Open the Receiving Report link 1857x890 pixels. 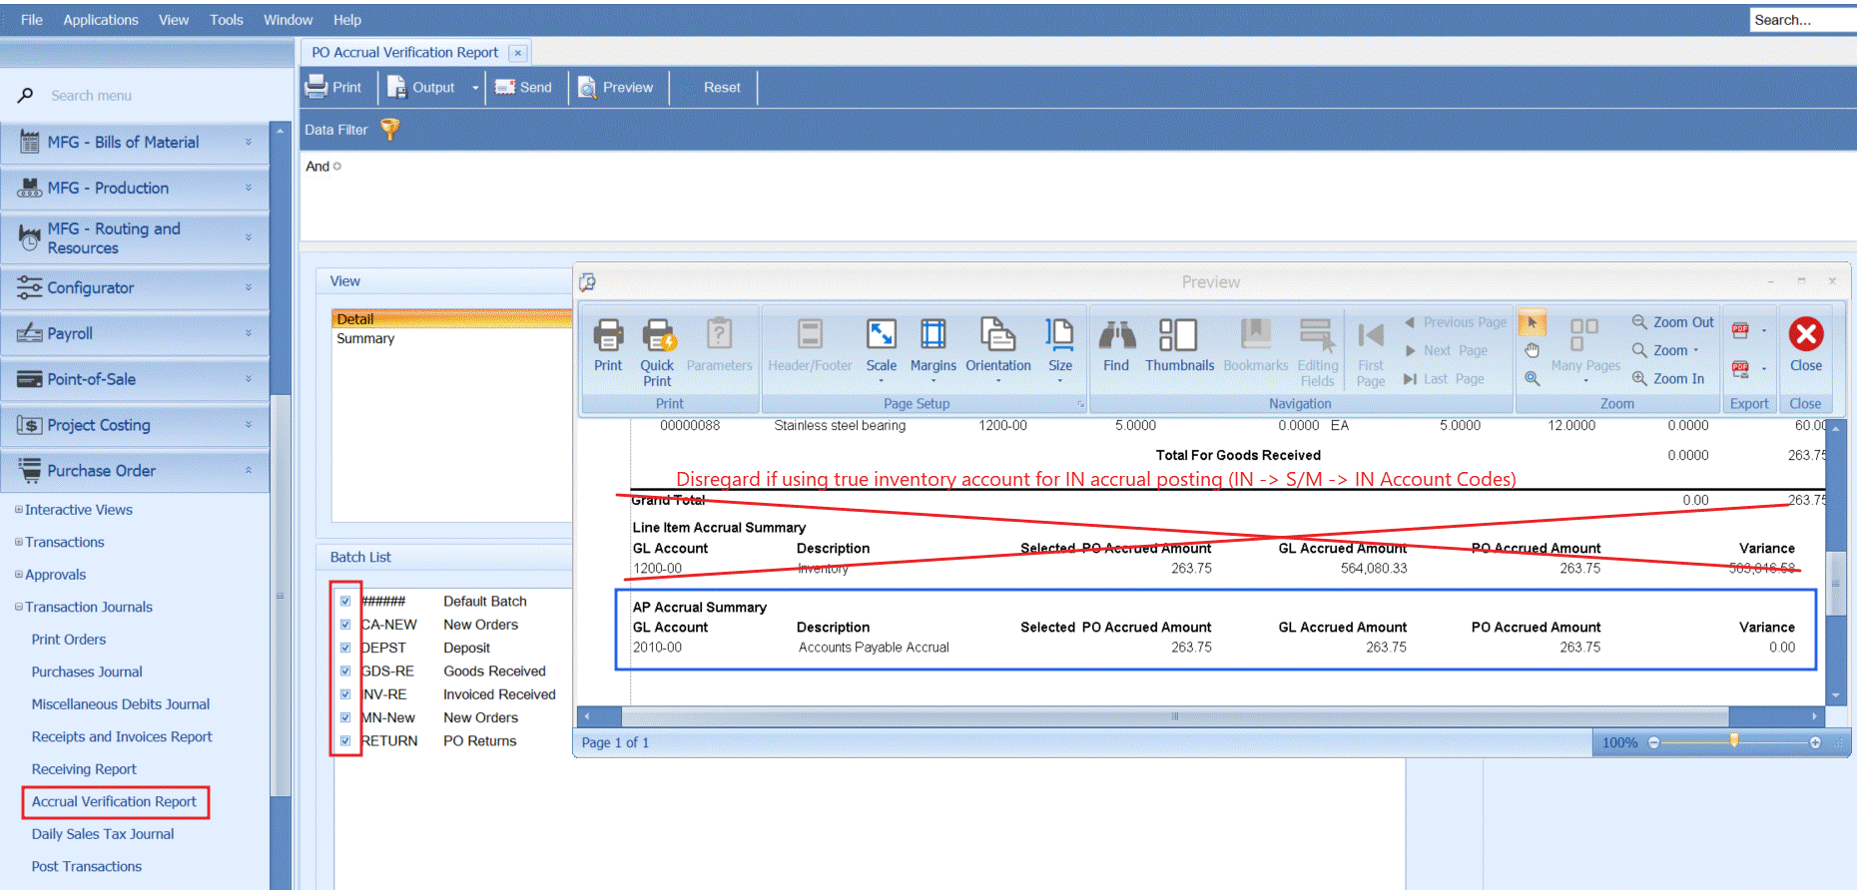(84, 769)
